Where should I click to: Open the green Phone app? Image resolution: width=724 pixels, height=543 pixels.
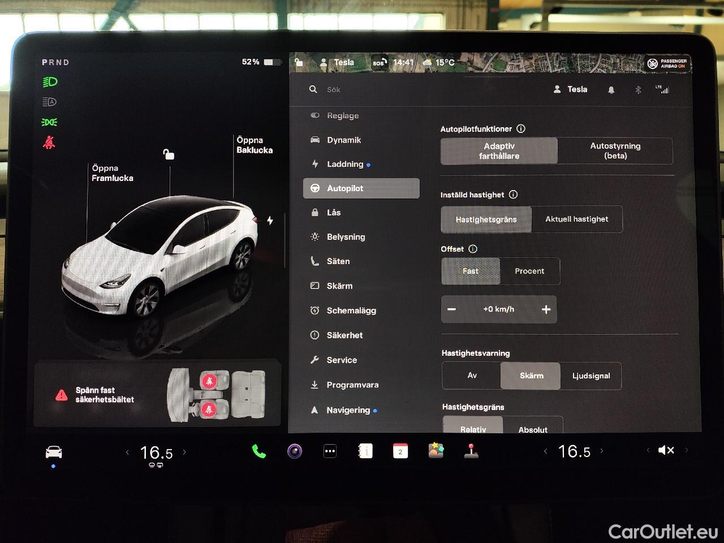pos(259,451)
